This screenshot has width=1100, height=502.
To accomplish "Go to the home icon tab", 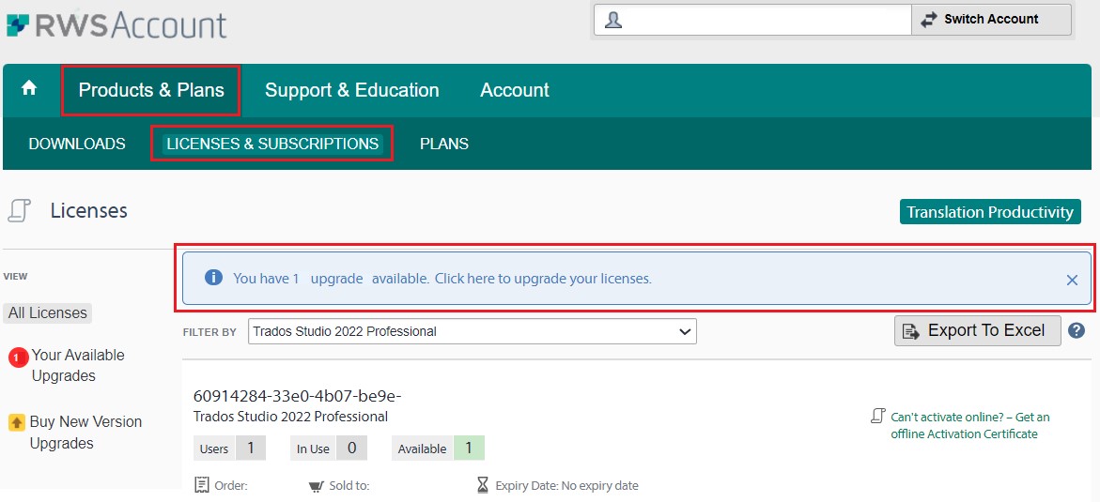I will coord(29,88).
